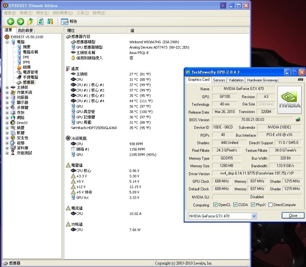
Task: Click the 報告 report button in toolbar
Action: click(x=69, y=21)
